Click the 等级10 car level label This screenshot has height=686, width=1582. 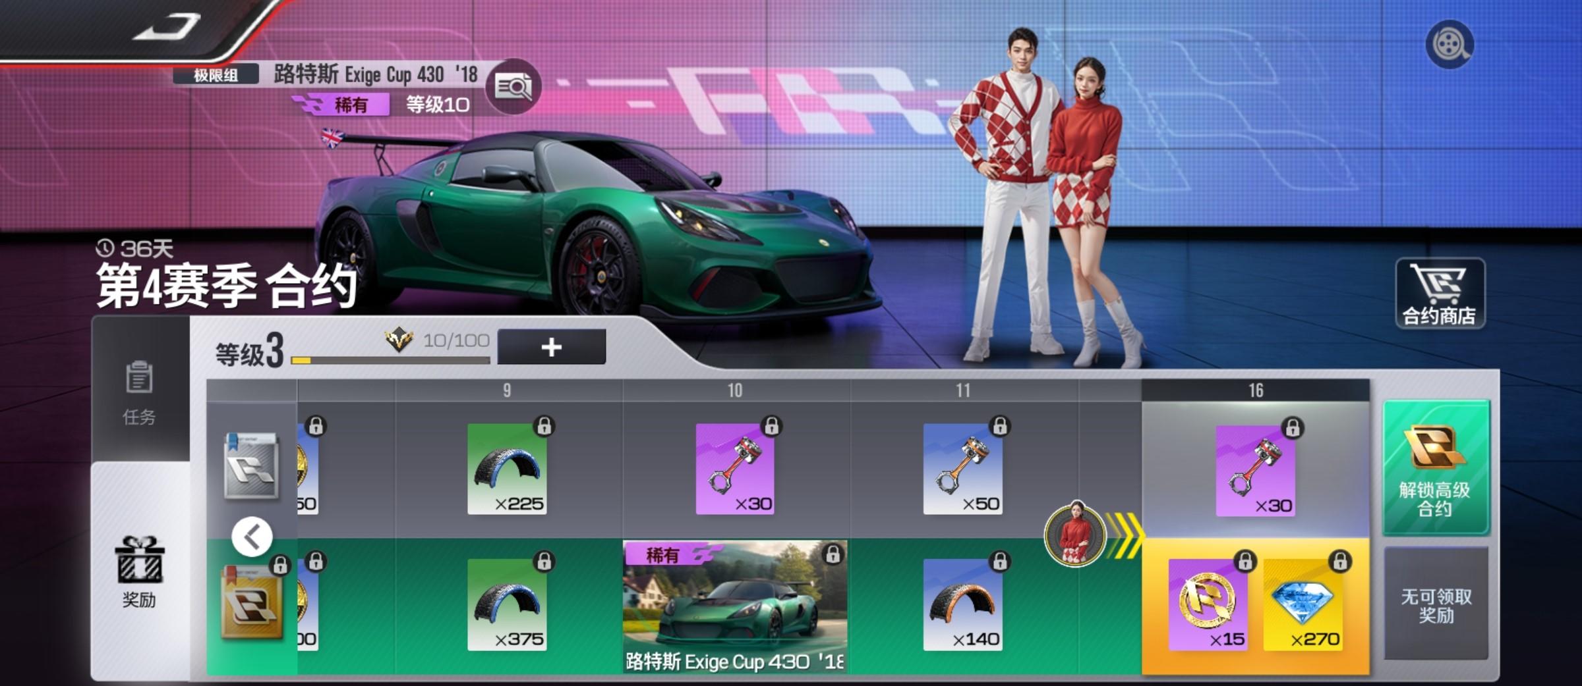click(x=438, y=105)
